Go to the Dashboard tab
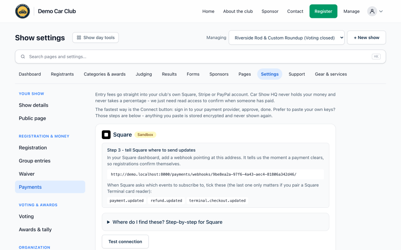This screenshot has width=401, height=250. click(x=30, y=74)
